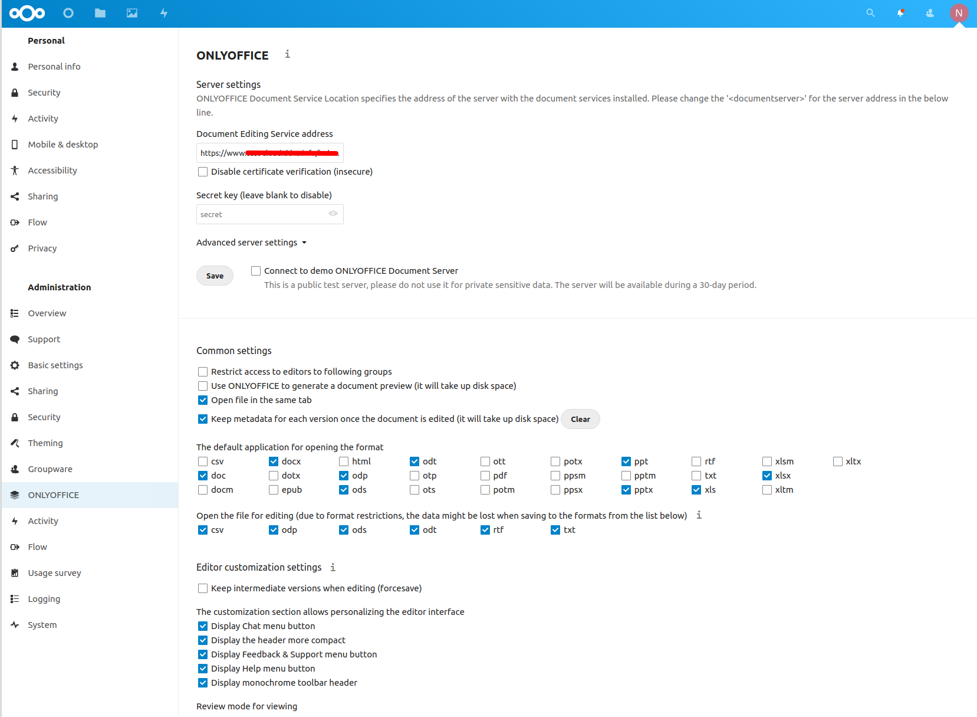Enable Keep intermediate versions when editing
This screenshot has height=717, width=977.
coord(203,588)
